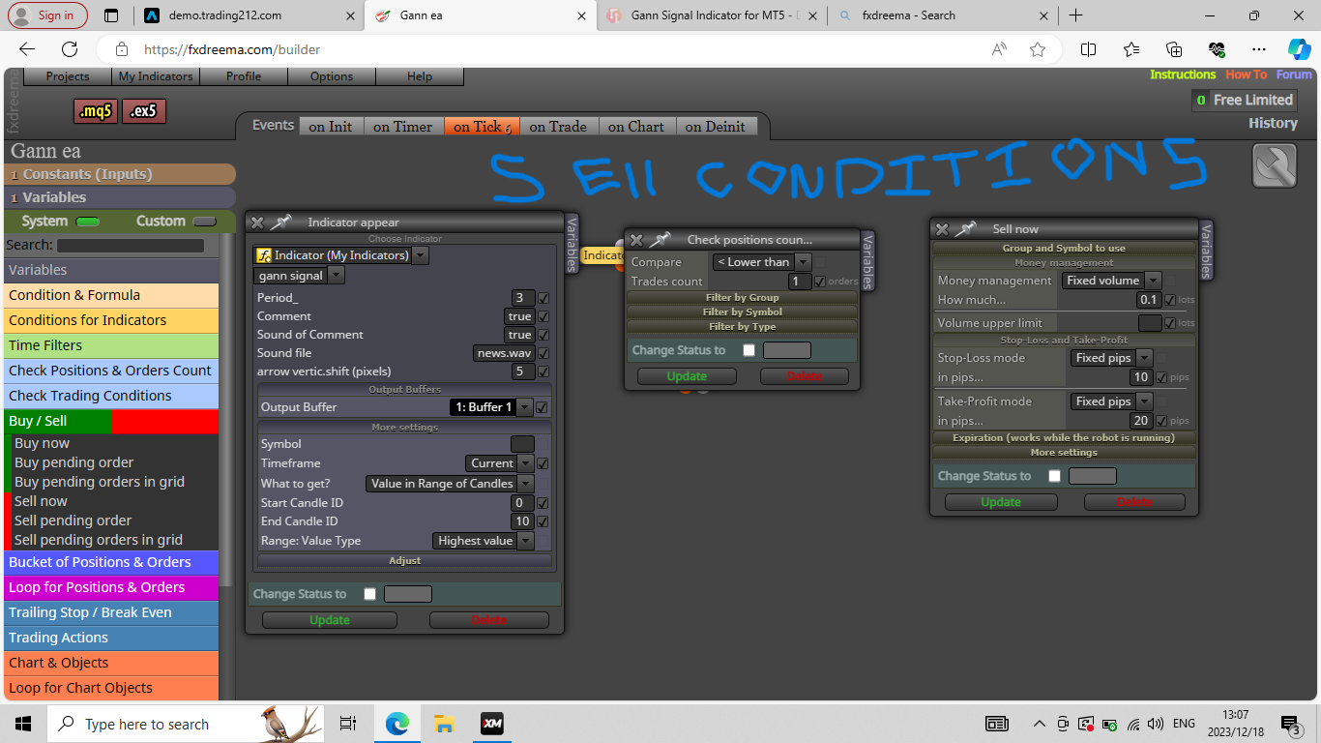The height and width of the screenshot is (743, 1321).
Task: Download the .ex5 compiled file
Action: 144,111
